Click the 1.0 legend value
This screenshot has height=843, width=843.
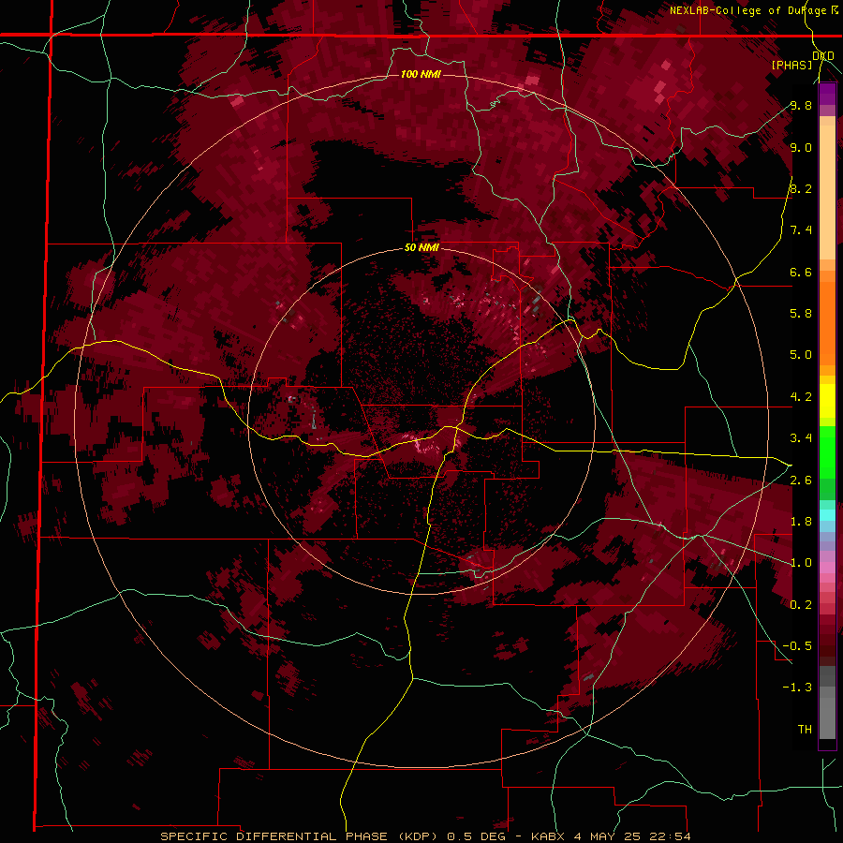point(801,563)
